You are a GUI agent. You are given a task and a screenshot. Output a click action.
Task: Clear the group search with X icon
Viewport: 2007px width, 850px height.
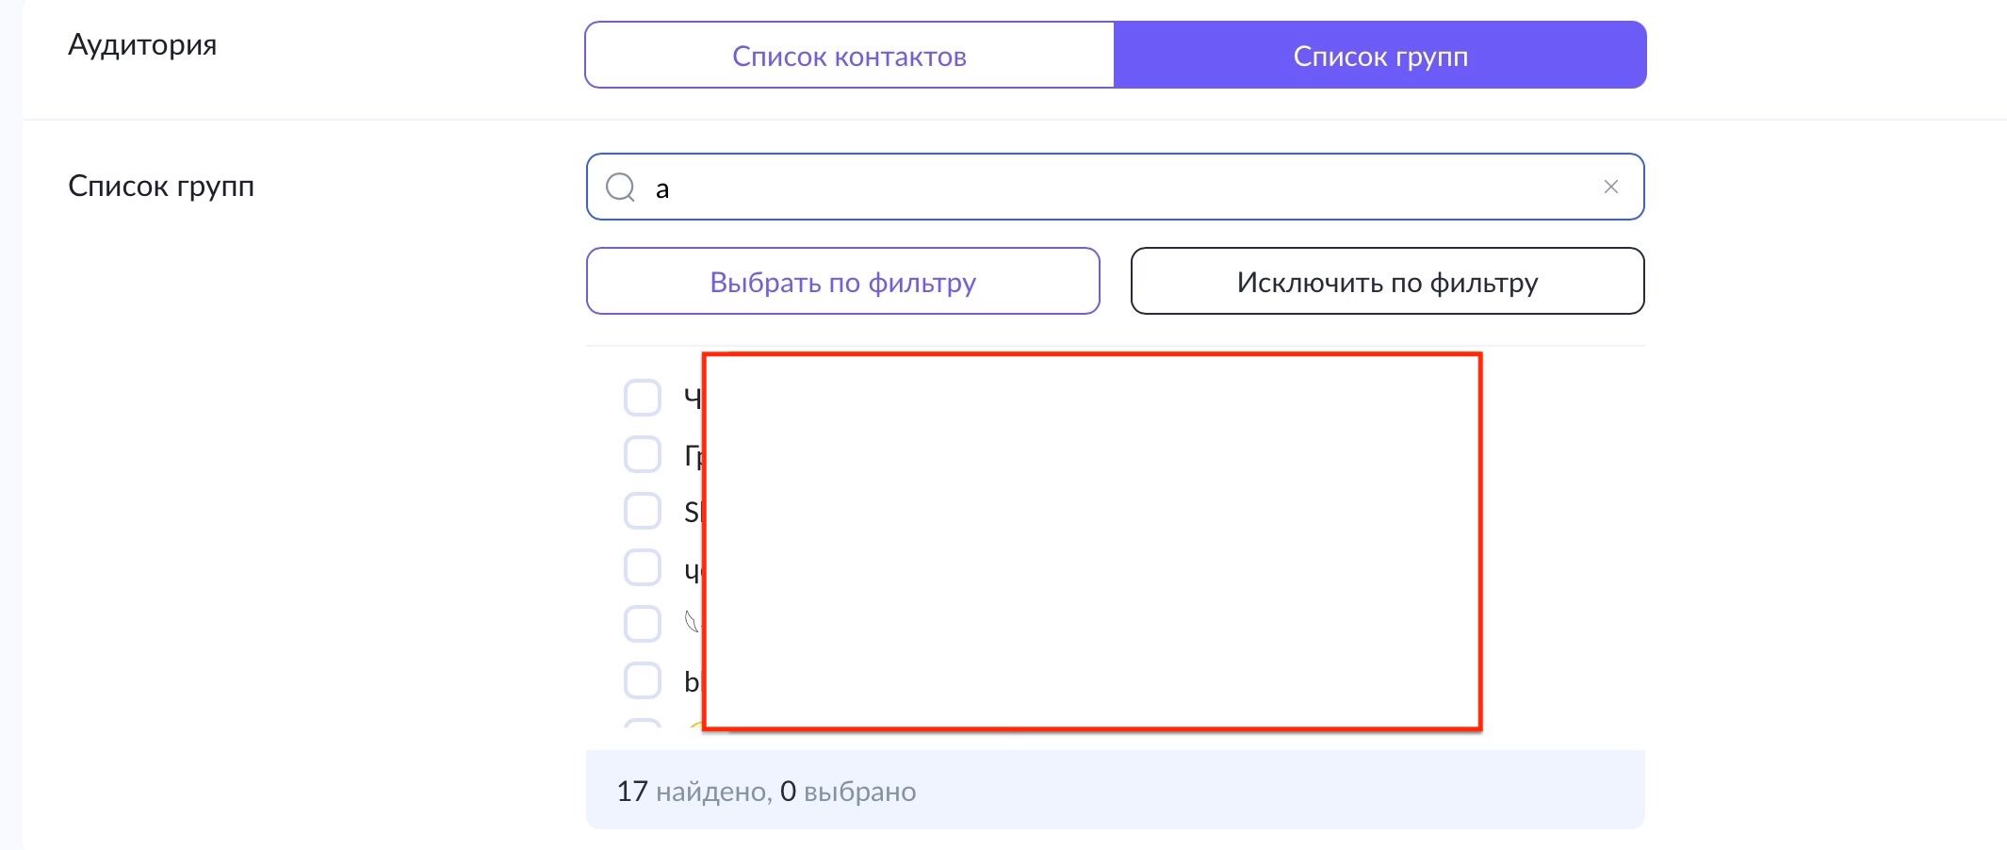coord(1610,188)
